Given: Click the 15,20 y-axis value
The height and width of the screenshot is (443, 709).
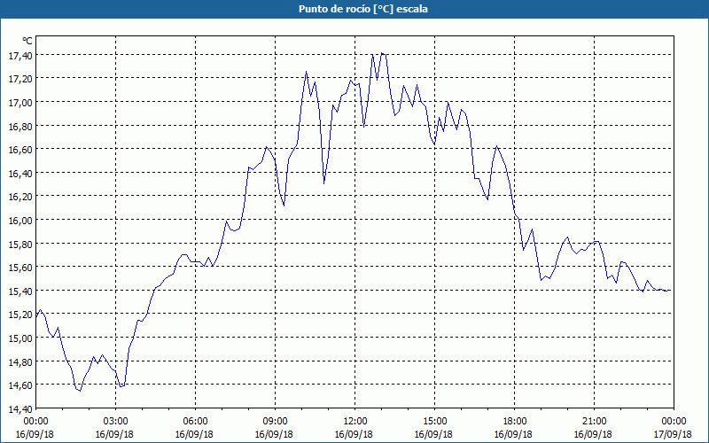Looking at the screenshot, I should (20, 315).
